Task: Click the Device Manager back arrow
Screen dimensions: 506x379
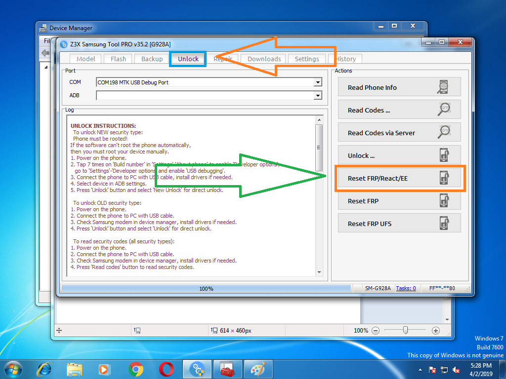Action: click(x=45, y=52)
